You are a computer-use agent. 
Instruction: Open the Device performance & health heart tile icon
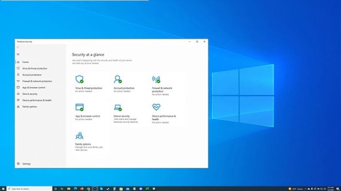click(156, 107)
